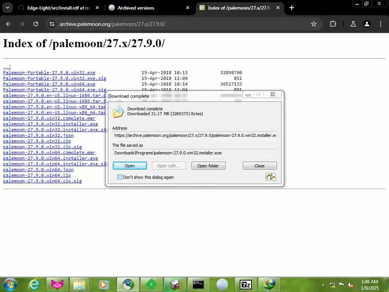The height and width of the screenshot is (292, 389).
Task: Open palemoon-27.9.0.win64.complete.mar link
Action: tap(49, 152)
